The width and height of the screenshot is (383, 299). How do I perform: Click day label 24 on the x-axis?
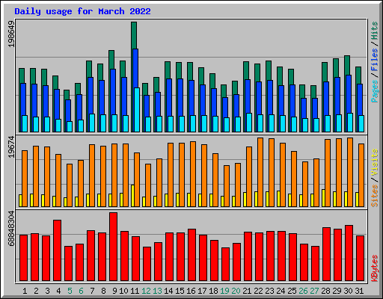(x=281, y=291)
